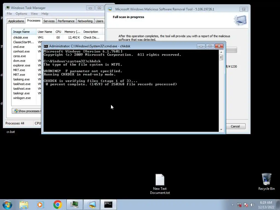
Task: Switch to the Performance tab
Action: (x=66, y=21)
